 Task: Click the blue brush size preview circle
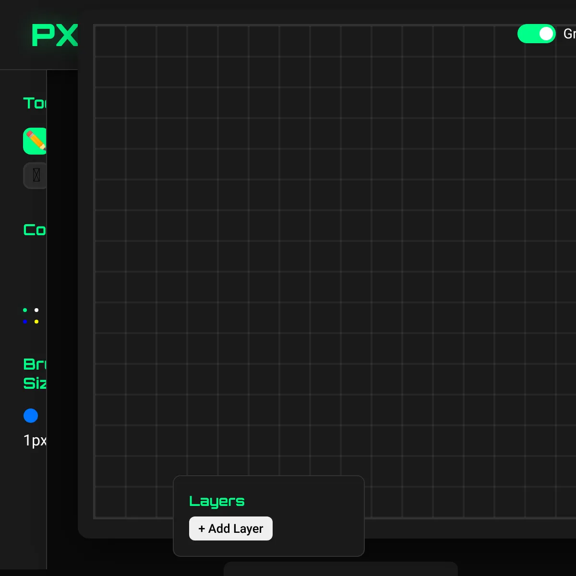coord(31,416)
